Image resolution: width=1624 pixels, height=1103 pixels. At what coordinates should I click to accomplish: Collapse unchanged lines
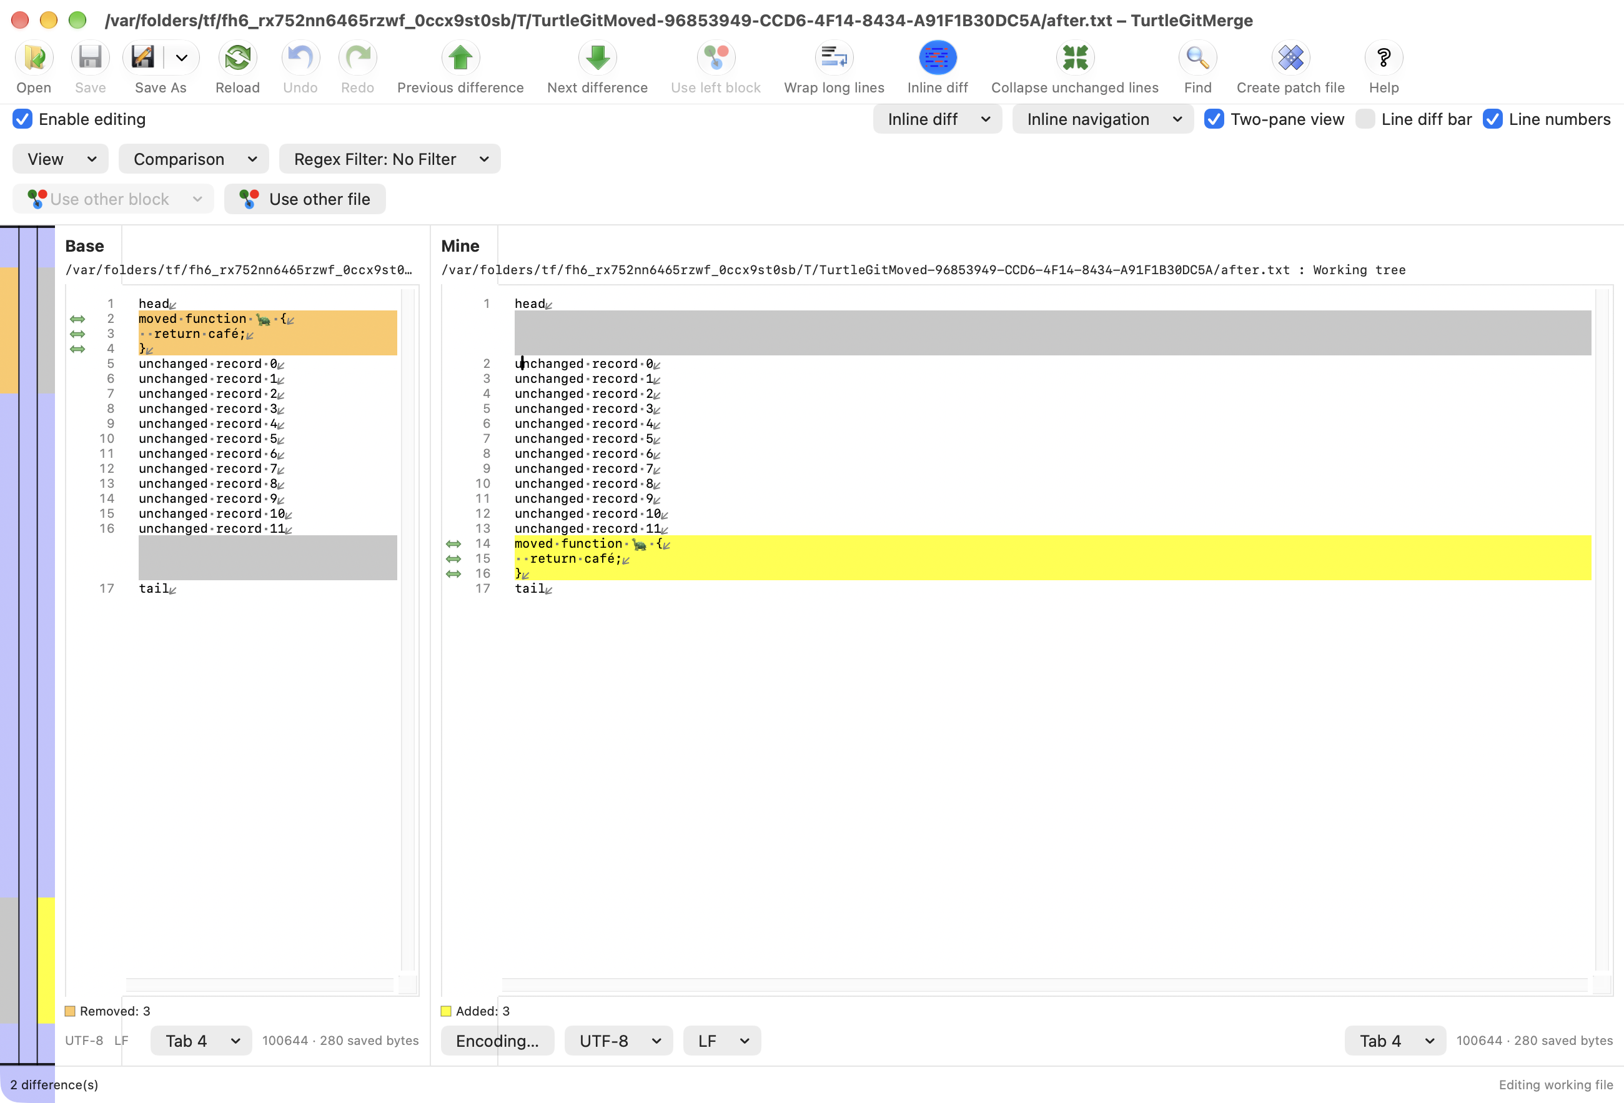[x=1075, y=58]
